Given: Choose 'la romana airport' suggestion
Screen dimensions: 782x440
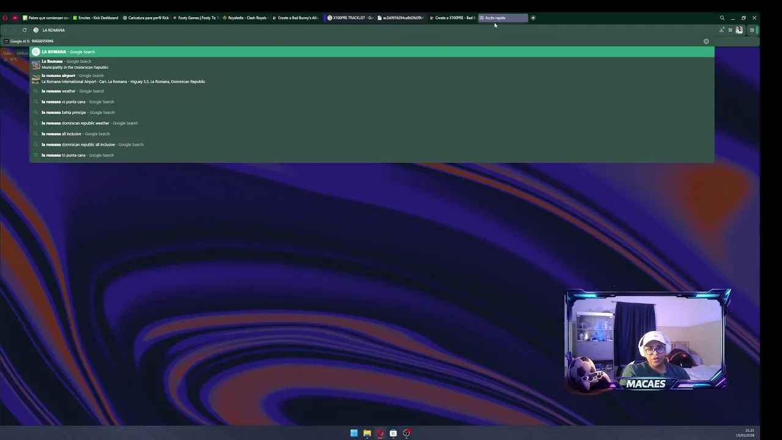Looking at the screenshot, I should click(x=372, y=78).
